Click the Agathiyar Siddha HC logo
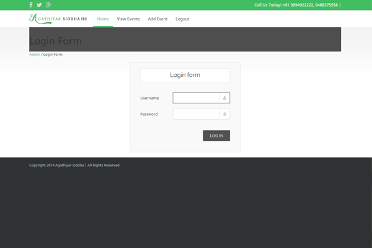Viewport: 372px width, 248px height. 58,19
